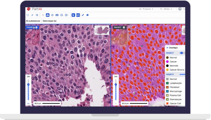Viewport: 211px width, 120px height.
Task: Toggle the synchronized view mode icon
Action: tap(78, 15)
